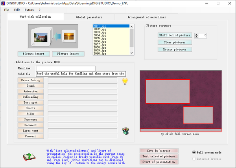Select B002.jpg in the picture list
This screenshot has height=168, width=236.
(x=111, y=29)
